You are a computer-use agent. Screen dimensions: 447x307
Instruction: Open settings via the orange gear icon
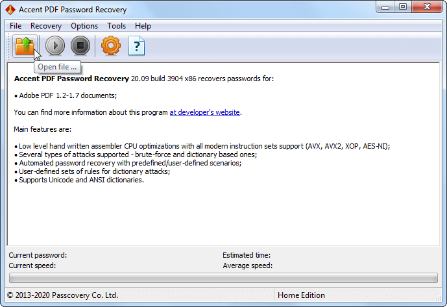(x=111, y=45)
